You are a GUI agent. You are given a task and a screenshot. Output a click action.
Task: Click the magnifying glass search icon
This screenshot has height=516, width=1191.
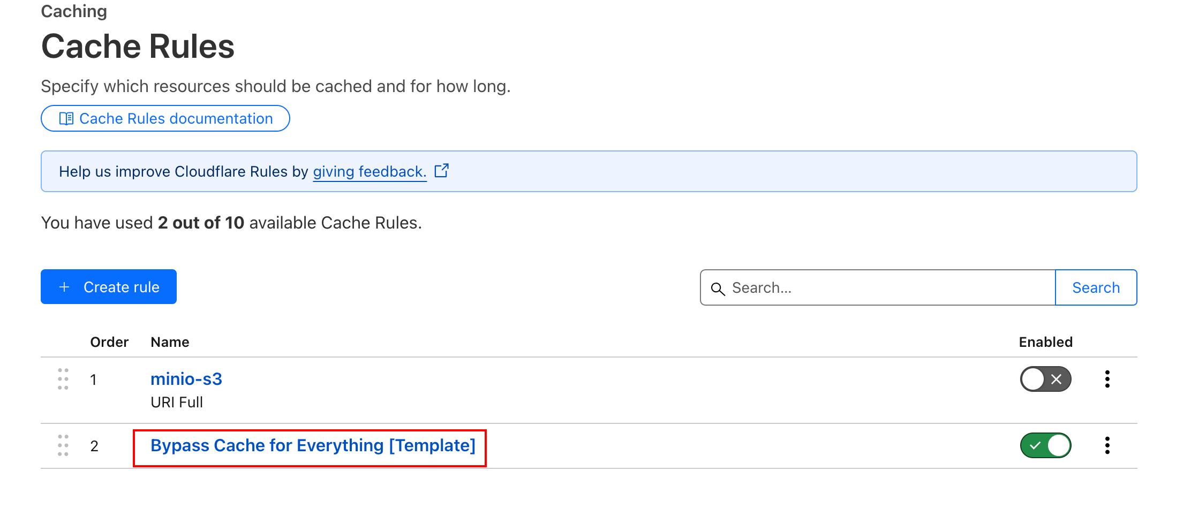(718, 289)
